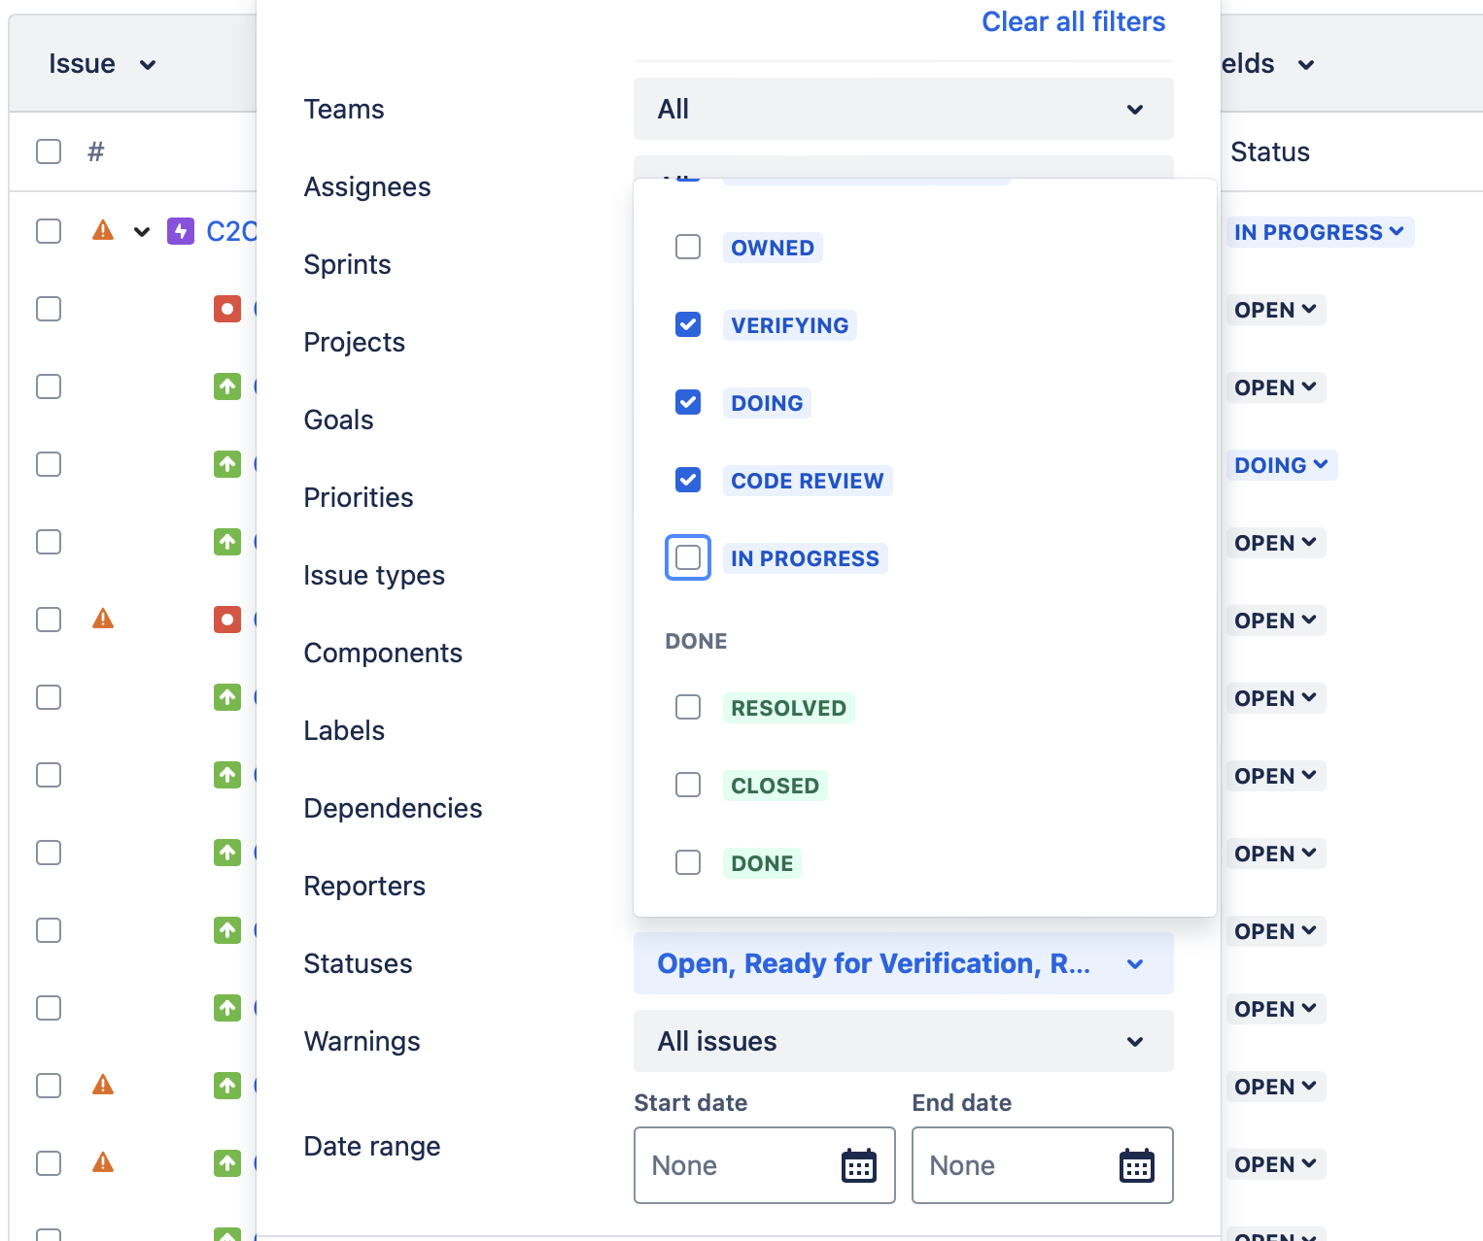This screenshot has height=1241, width=1483.
Task: Click the Start date calendar icon
Action: pos(859,1165)
